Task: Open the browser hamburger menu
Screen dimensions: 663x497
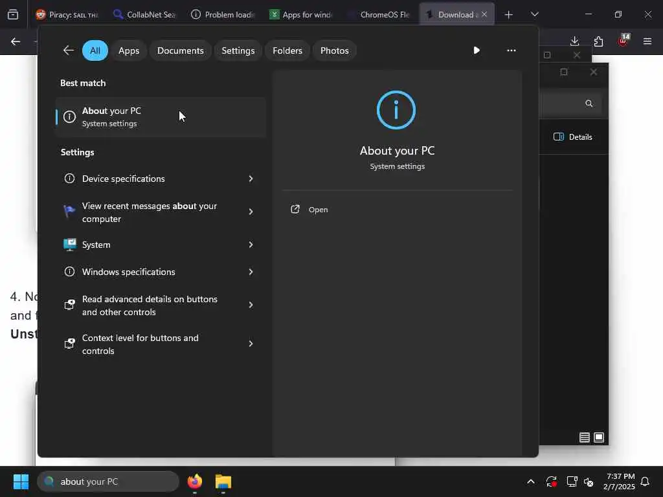Action: [647, 41]
